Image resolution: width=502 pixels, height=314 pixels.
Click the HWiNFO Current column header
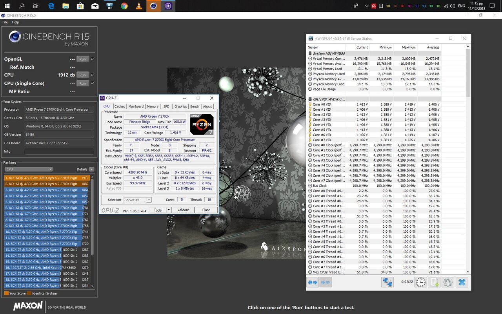coord(357,47)
